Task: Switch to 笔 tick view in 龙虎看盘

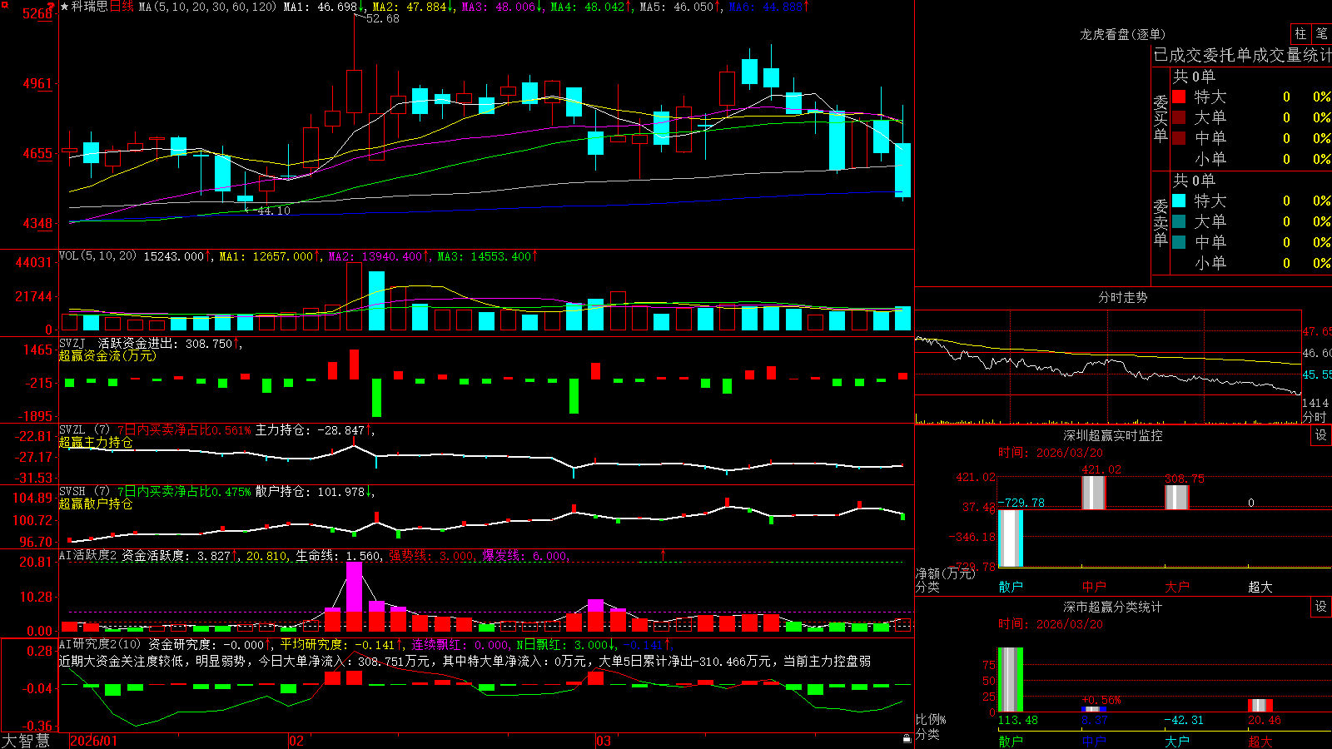Action: click(1321, 34)
